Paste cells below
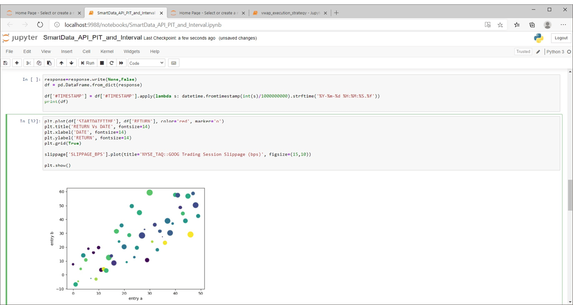573x305 pixels. click(49, 63)
